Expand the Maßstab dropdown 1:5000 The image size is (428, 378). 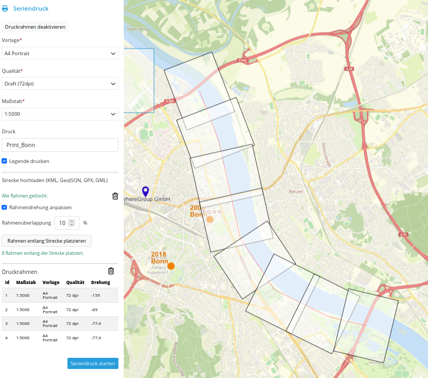[59, 114]
